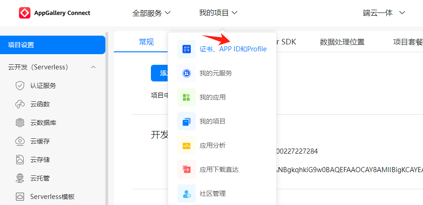Select 应用分析 menu item
This screenshot has width=423, height=205.
(x=213, y=145)
